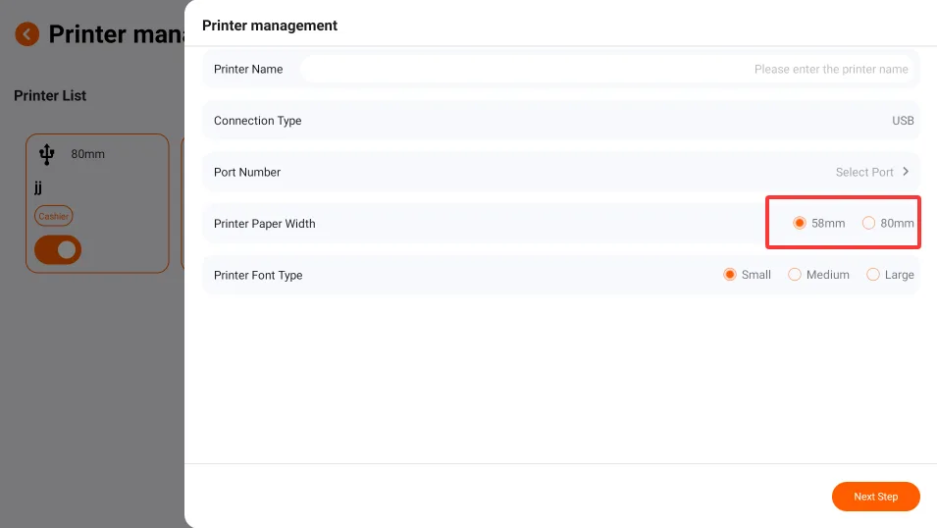
Task: Click the Printer management dialog title
Action: pos(270,26)
